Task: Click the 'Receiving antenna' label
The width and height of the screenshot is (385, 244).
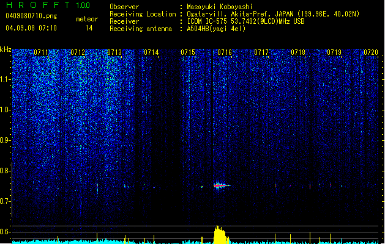Action: pos(141,29)
